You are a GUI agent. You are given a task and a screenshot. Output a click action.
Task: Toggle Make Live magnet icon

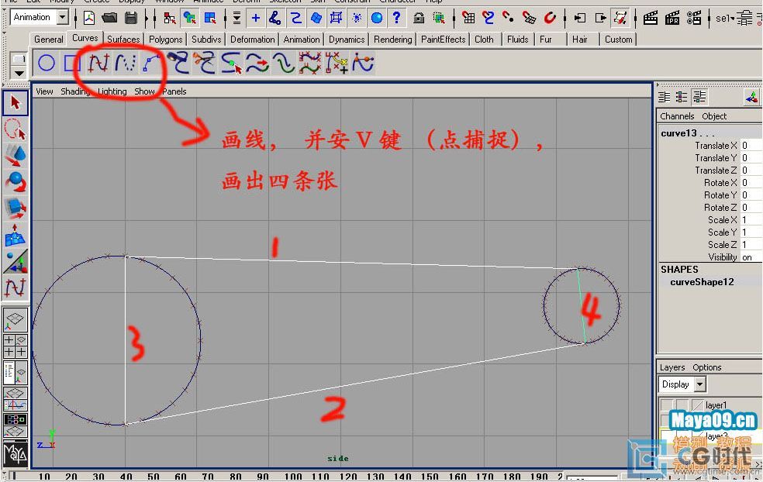tap(550, 19)
